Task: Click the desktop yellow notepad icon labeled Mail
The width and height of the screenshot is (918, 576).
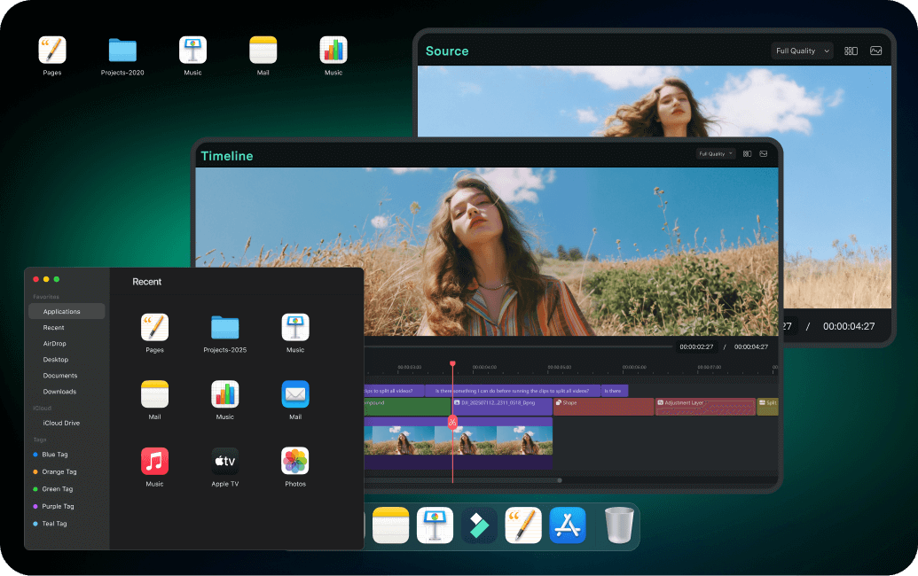Action: point(263,50)
